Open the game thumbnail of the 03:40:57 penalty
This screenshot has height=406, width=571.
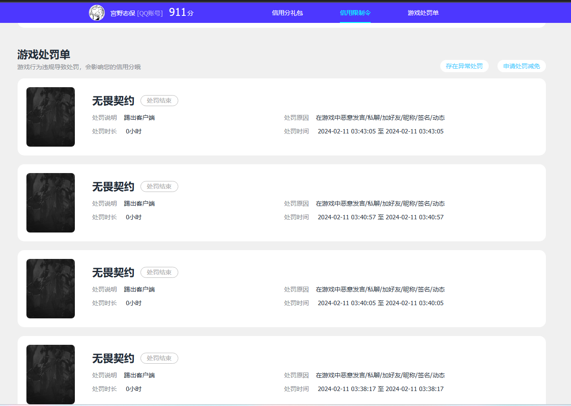tap(51, 203)
